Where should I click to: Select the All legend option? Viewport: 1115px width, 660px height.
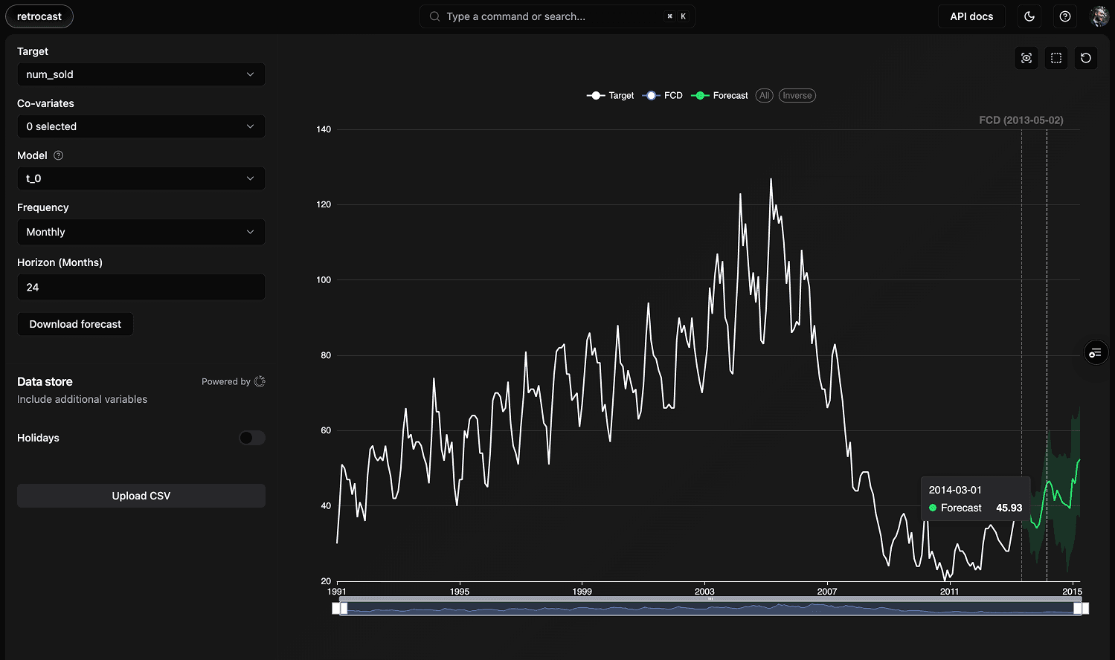point(764,96)
